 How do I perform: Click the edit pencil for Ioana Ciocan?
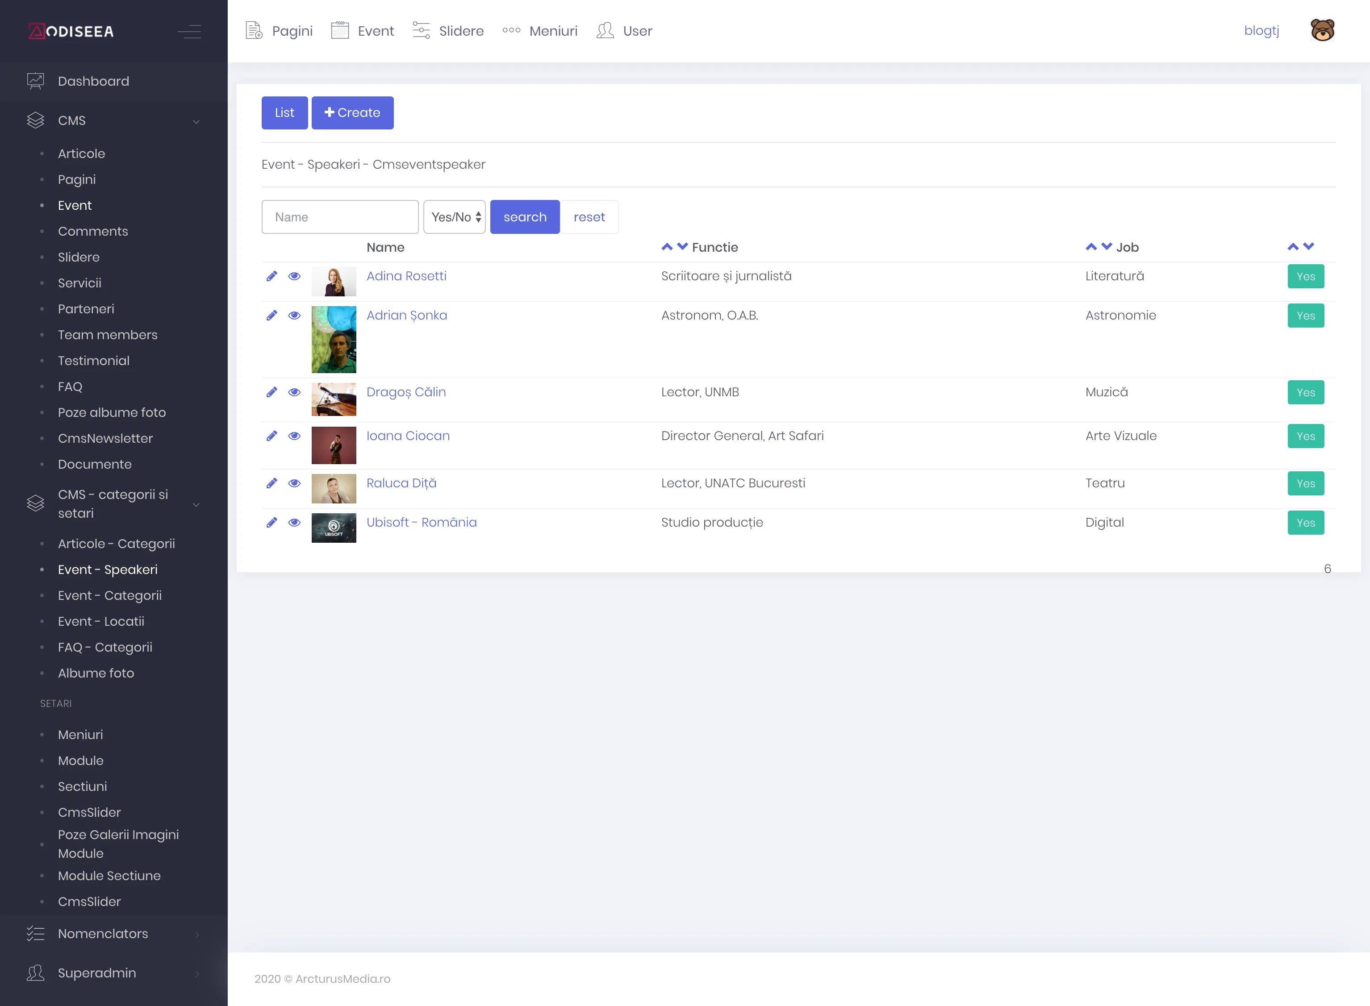click(271, 436)
